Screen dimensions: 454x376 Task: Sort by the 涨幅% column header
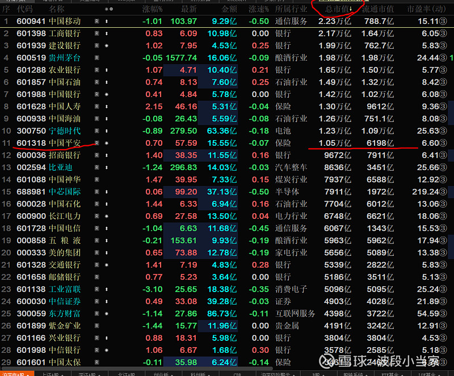152,9
